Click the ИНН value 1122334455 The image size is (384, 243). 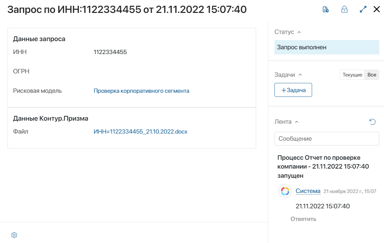pos(110,52)
